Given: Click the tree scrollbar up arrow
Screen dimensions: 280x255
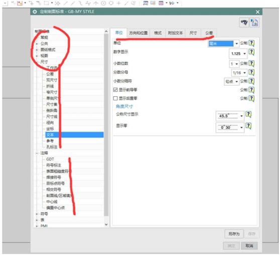Looking at the screenshot, I should (106, 32).
